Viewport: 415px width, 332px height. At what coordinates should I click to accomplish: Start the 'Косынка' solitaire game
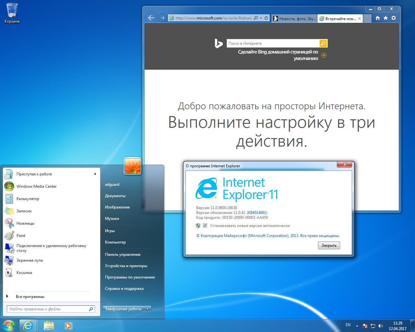[x=51, y=273]
